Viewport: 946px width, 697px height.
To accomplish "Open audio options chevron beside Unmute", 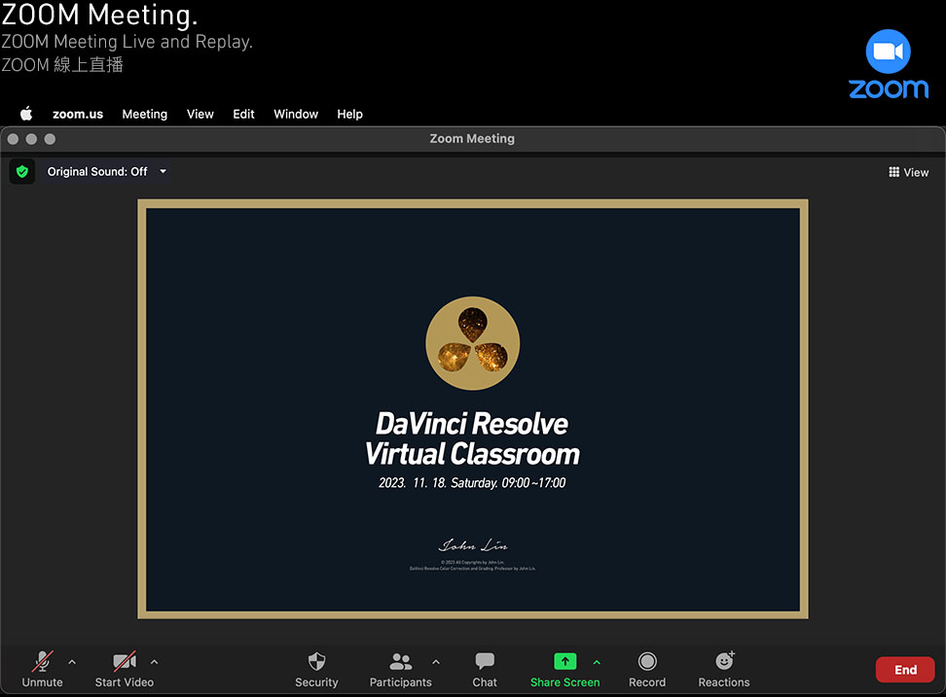I will [x=72, y=662].
